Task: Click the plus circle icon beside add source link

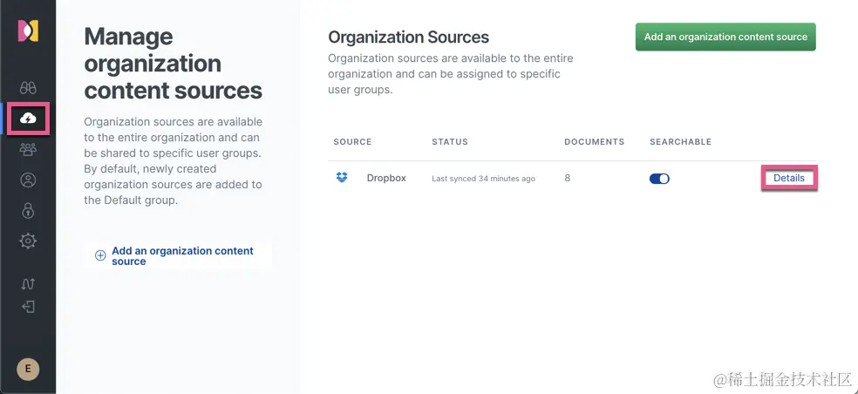Action: tap(100, 255)
